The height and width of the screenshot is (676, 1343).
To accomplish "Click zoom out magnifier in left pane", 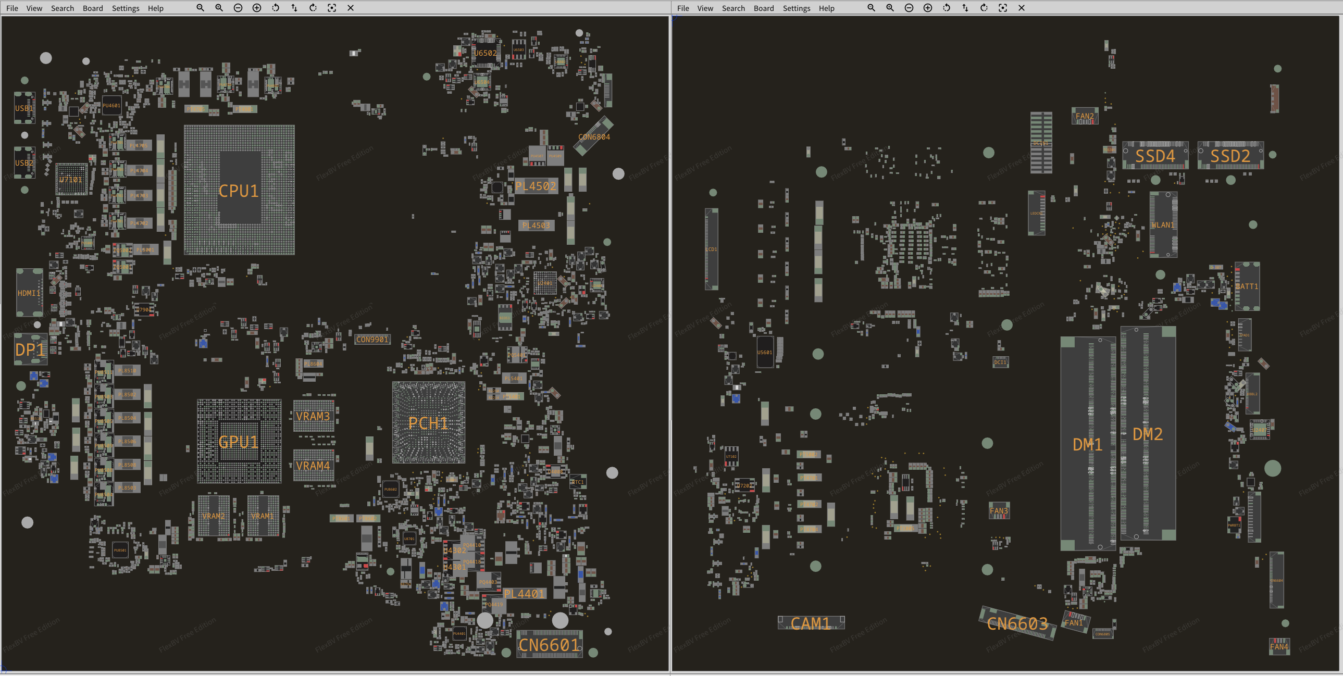I will [x=200, y=8].
